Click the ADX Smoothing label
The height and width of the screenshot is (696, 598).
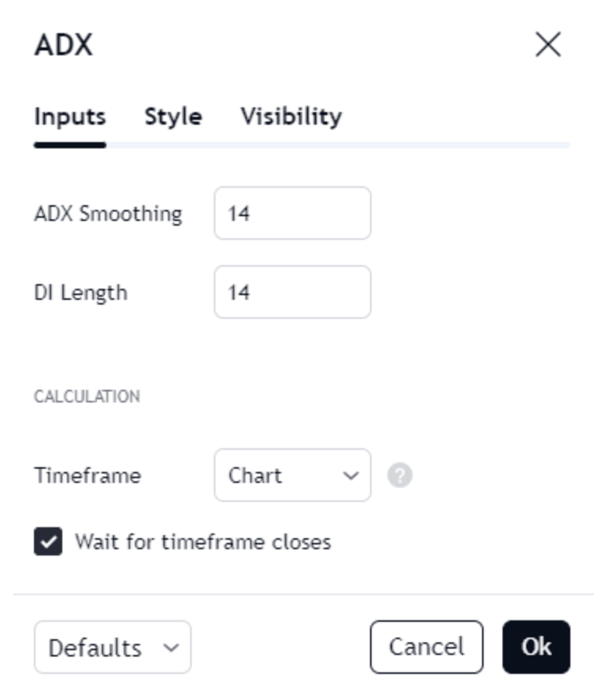(108, 214)
